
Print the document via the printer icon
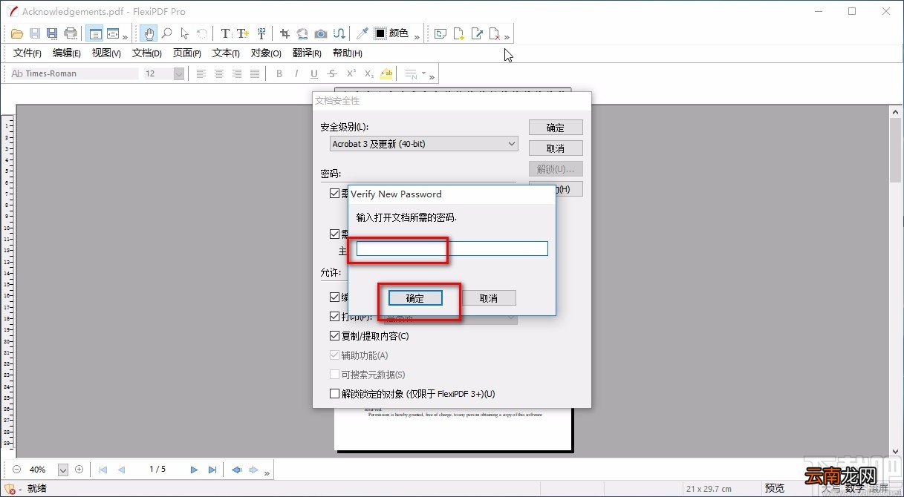[x=71, y=33]
